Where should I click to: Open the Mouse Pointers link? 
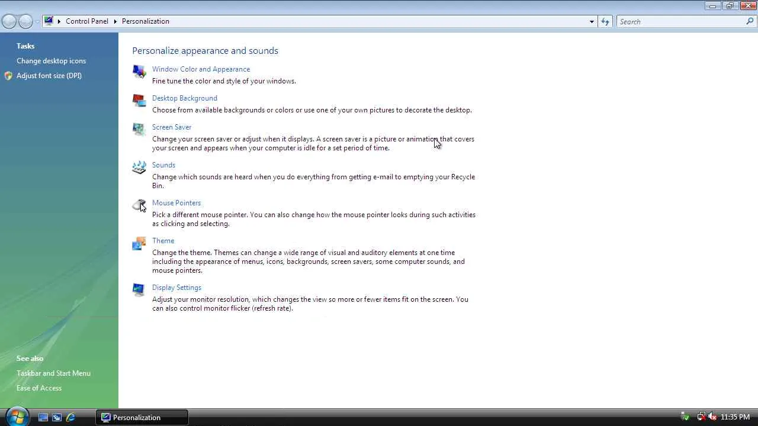pyautogui.click(x=176, y=203)
